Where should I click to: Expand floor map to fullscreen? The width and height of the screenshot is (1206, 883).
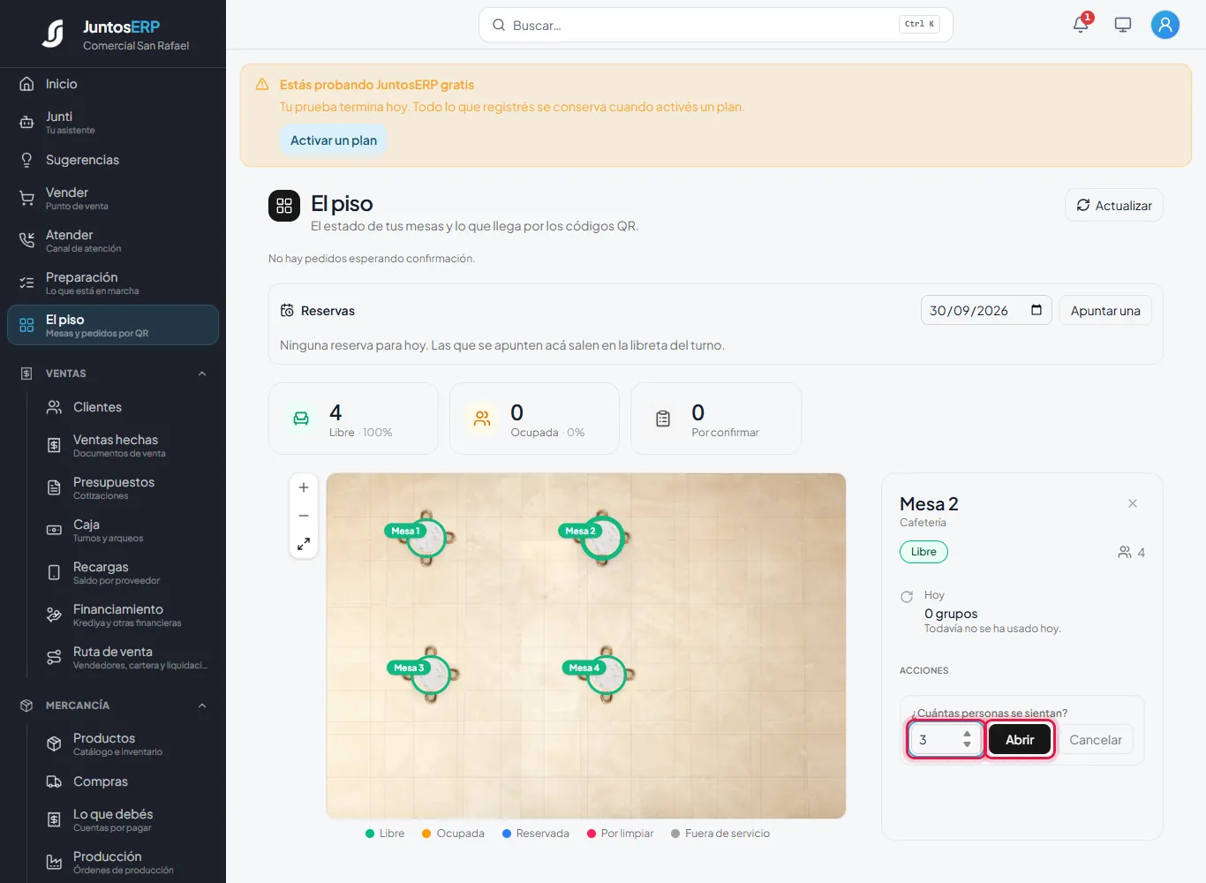304,544
